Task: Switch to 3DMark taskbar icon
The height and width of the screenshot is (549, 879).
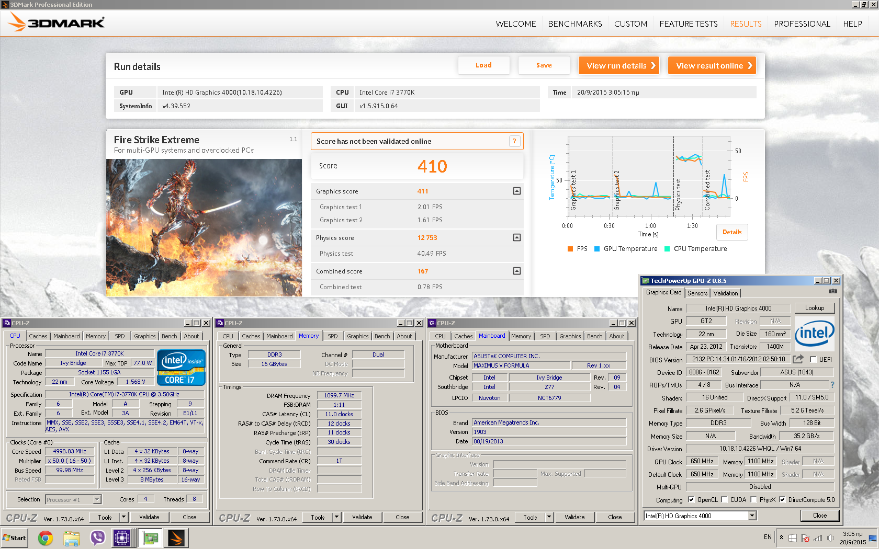Action: pyautogui.click(x=176, y=537)
